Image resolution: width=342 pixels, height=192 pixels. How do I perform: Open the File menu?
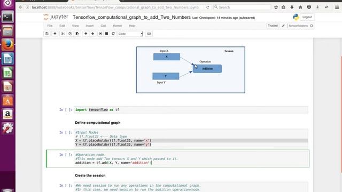50,26
